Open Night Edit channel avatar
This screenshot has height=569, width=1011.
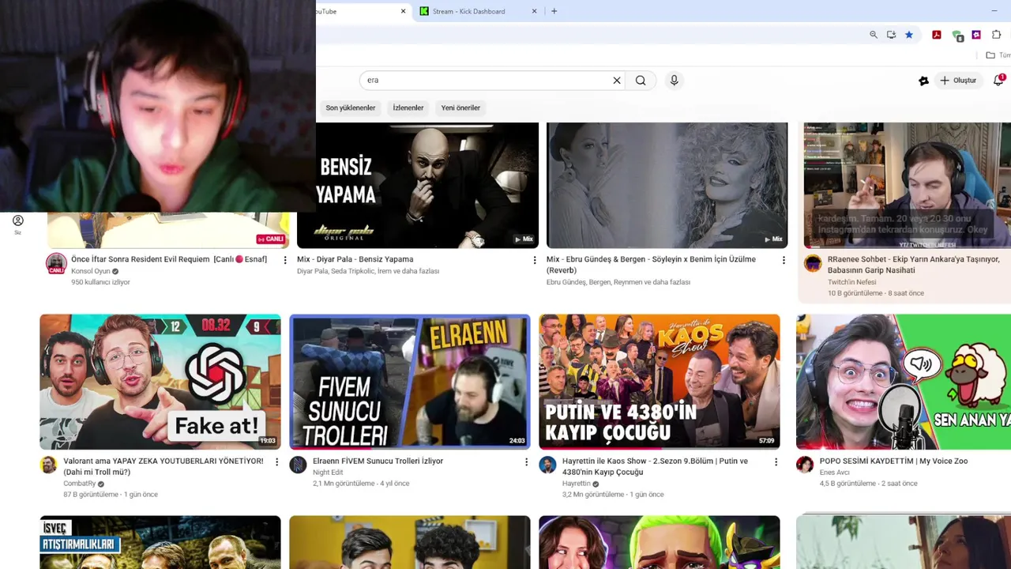click(298, 465)
